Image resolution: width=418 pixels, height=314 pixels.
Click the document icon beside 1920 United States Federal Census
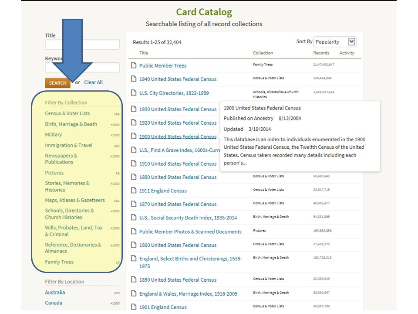pos(134,122)
